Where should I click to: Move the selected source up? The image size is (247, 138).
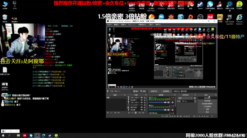click(x=140, y=113)
